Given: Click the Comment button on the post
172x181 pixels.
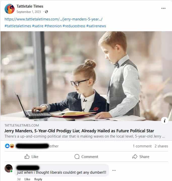Looking at the screenshot, I should (86, 157).
